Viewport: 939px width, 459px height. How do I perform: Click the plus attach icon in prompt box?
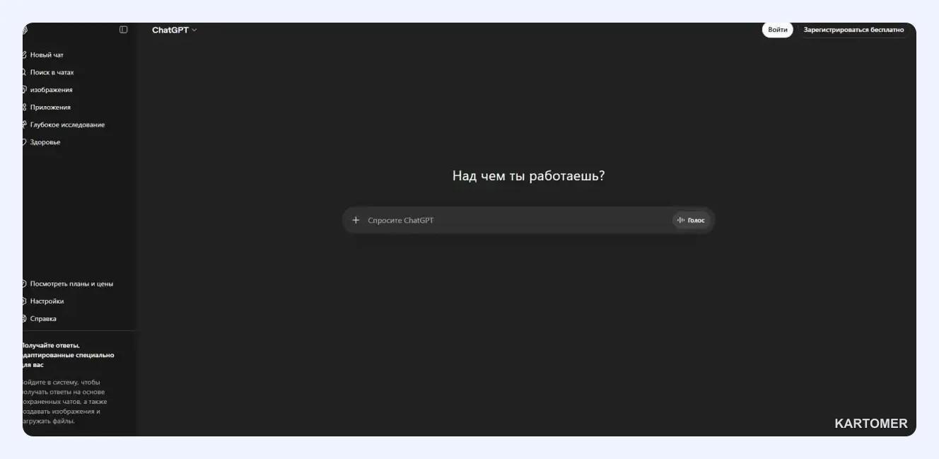(356, 220)
